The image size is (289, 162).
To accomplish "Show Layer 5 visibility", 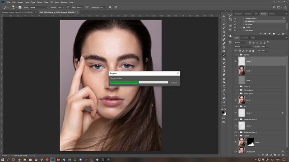I will tap(236, 80).
